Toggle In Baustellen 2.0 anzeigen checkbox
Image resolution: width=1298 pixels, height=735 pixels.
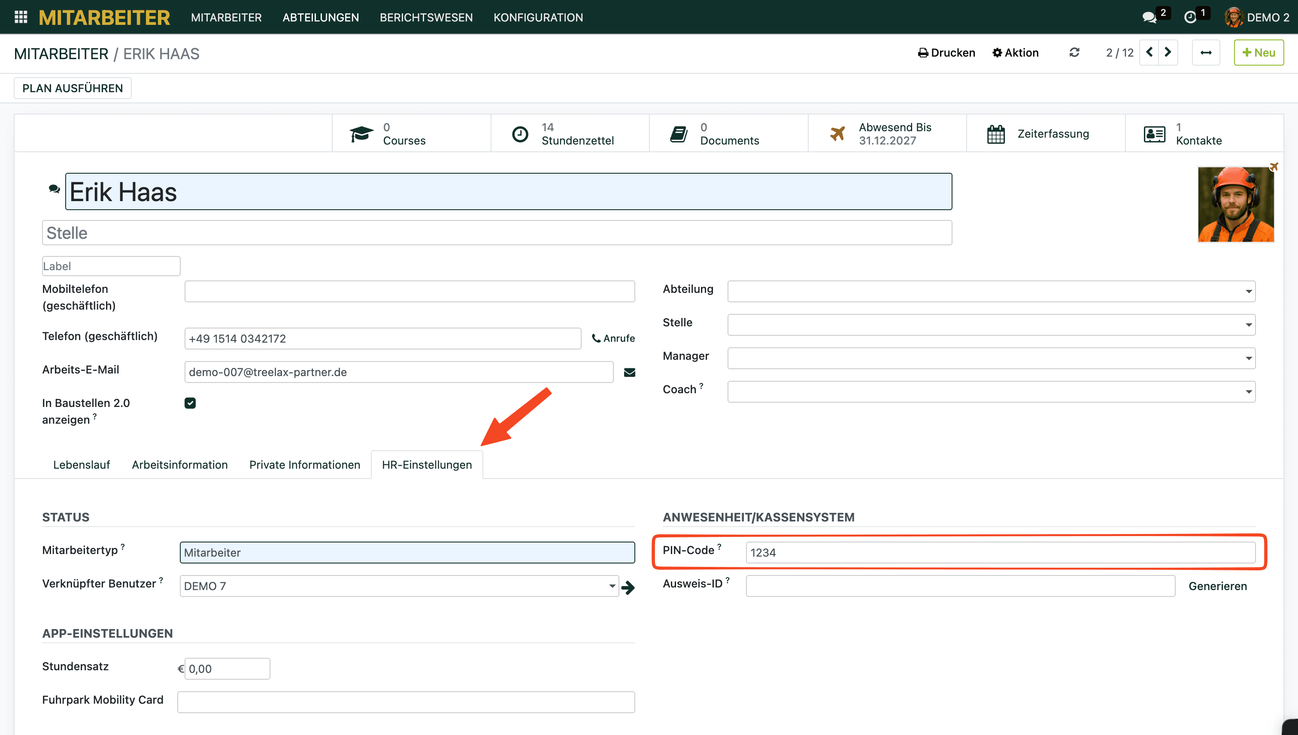190,403
